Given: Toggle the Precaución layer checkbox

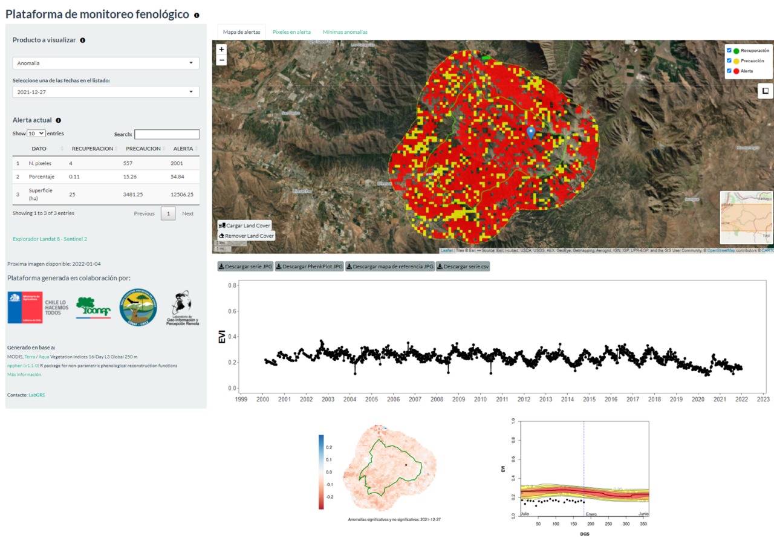Looking at the screenshot, I should pyautogui.click(x=729, y=60).
